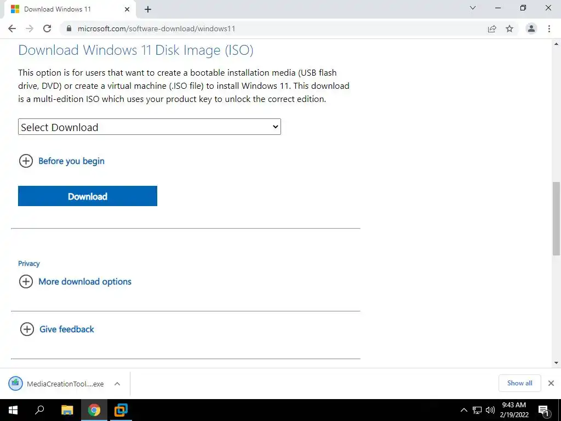The image size is (561, 421).
Task: Open taskbar Search magnifier
Action: (39, 410)
